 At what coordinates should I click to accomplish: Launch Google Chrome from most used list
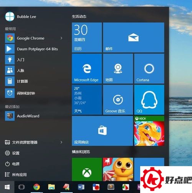pyautogui.click(x=31, y=38)
